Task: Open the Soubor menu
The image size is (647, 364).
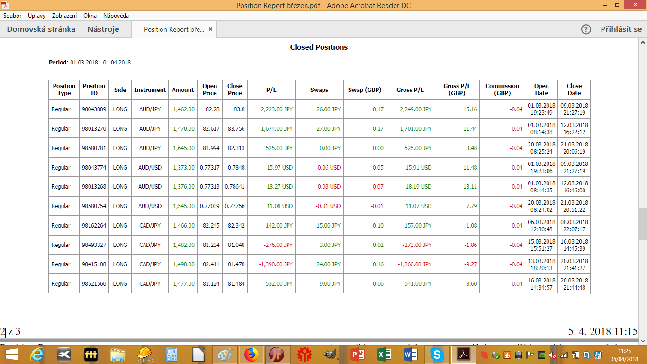Action: click(x=12, y=16)
